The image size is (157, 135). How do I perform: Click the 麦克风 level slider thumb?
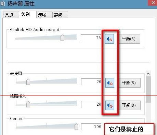coord(28,82)
